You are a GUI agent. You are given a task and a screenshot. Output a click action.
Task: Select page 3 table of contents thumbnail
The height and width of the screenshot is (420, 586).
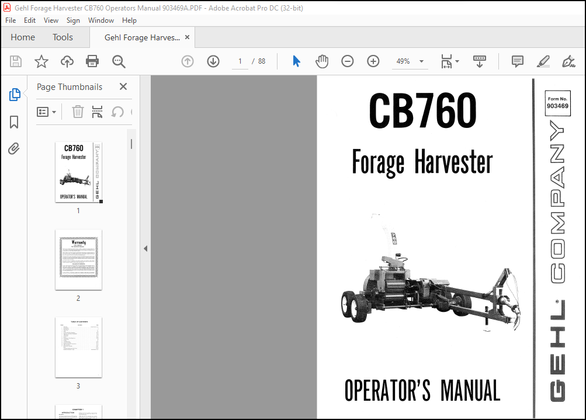(x=78, y=347)
